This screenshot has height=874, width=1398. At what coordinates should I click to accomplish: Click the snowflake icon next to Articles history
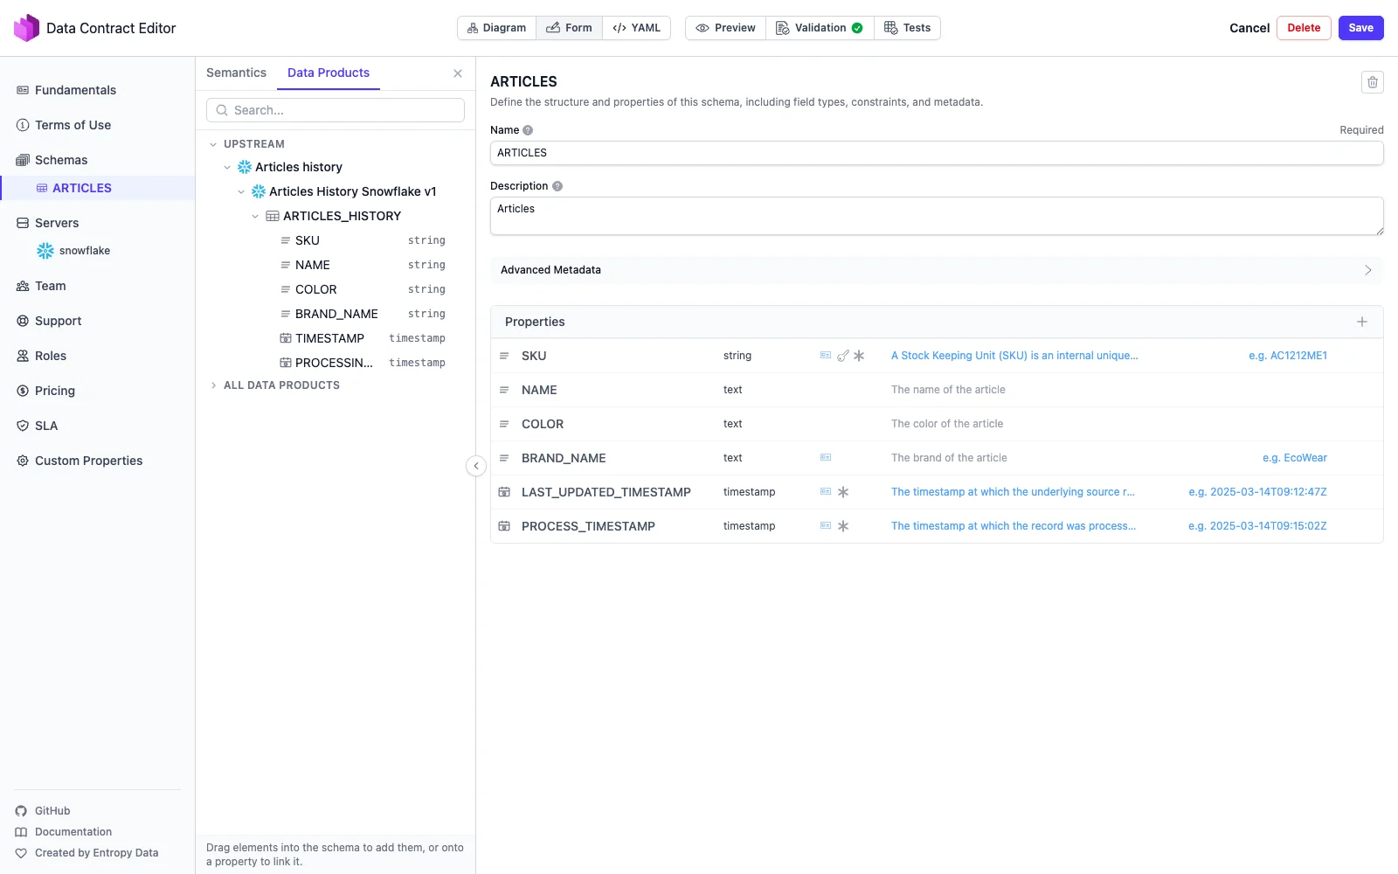pos(245,167)
